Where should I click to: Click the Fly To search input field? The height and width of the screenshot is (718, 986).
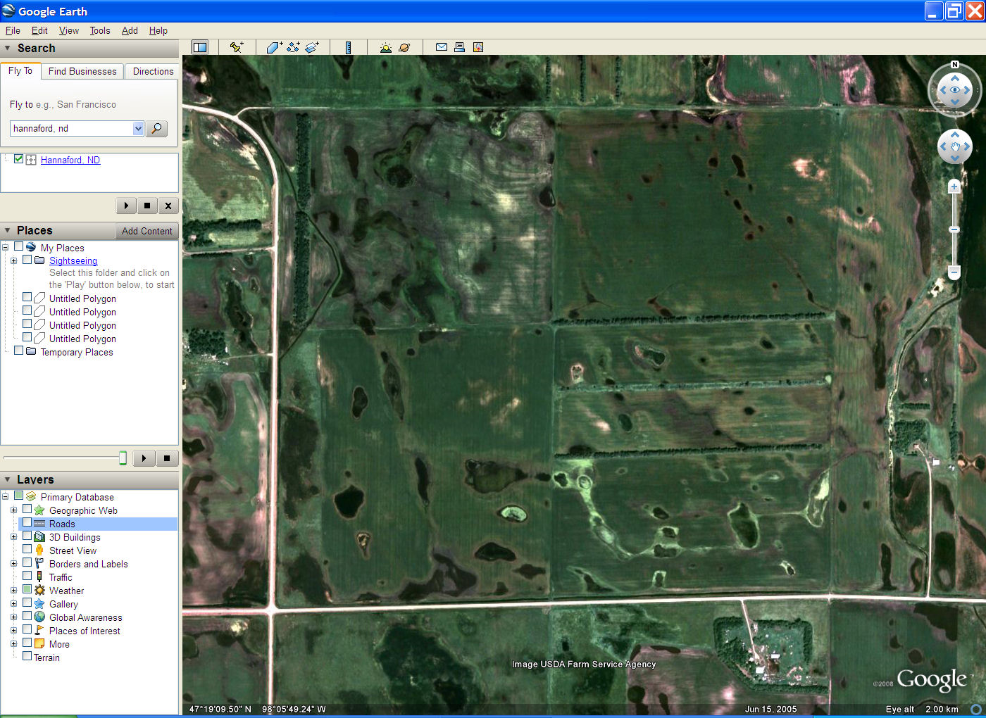72,128
